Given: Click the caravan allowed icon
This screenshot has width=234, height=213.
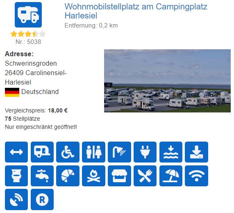Looking at the screenshot, I should click(x=42, y=152).
